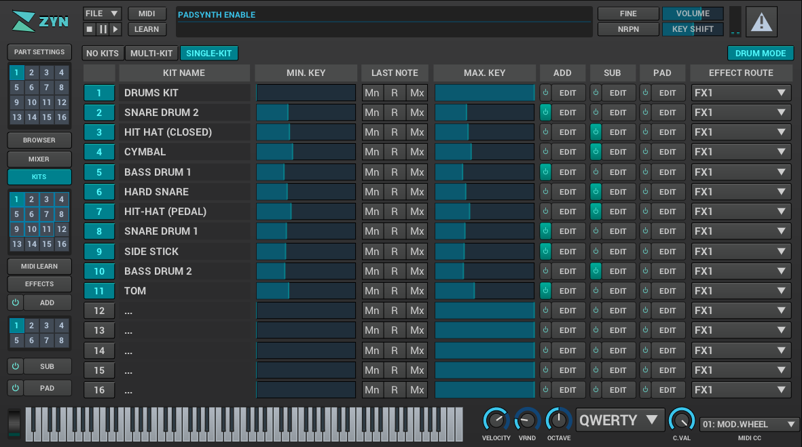
Task: Disable SUB engine for CYMBAL kit
Action: tap(596, 152)
